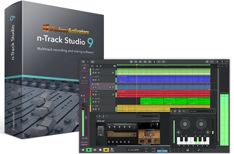234x154 pixels.
Task: Select the Drums track blue audio clip
Action: [x=164, y=79]
